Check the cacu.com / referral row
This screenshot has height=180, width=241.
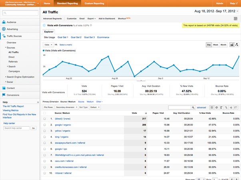click(45, 161)
